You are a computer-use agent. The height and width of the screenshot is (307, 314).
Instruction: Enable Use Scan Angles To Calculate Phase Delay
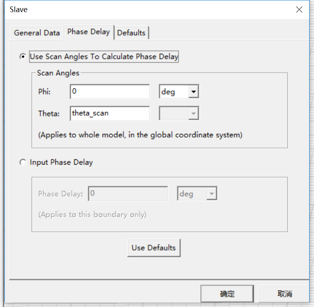[x=23, y=57]
